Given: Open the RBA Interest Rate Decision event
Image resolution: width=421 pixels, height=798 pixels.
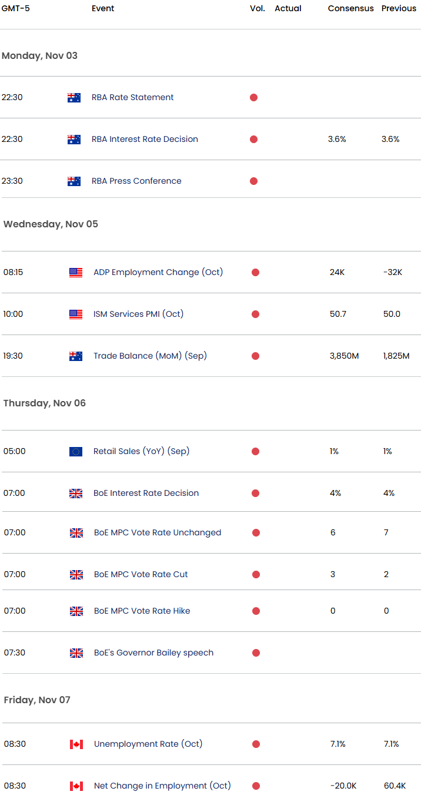Looking at the screenshot, I should pos(145,140).
